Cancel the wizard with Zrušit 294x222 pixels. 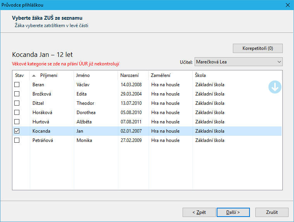coord(272,212)
